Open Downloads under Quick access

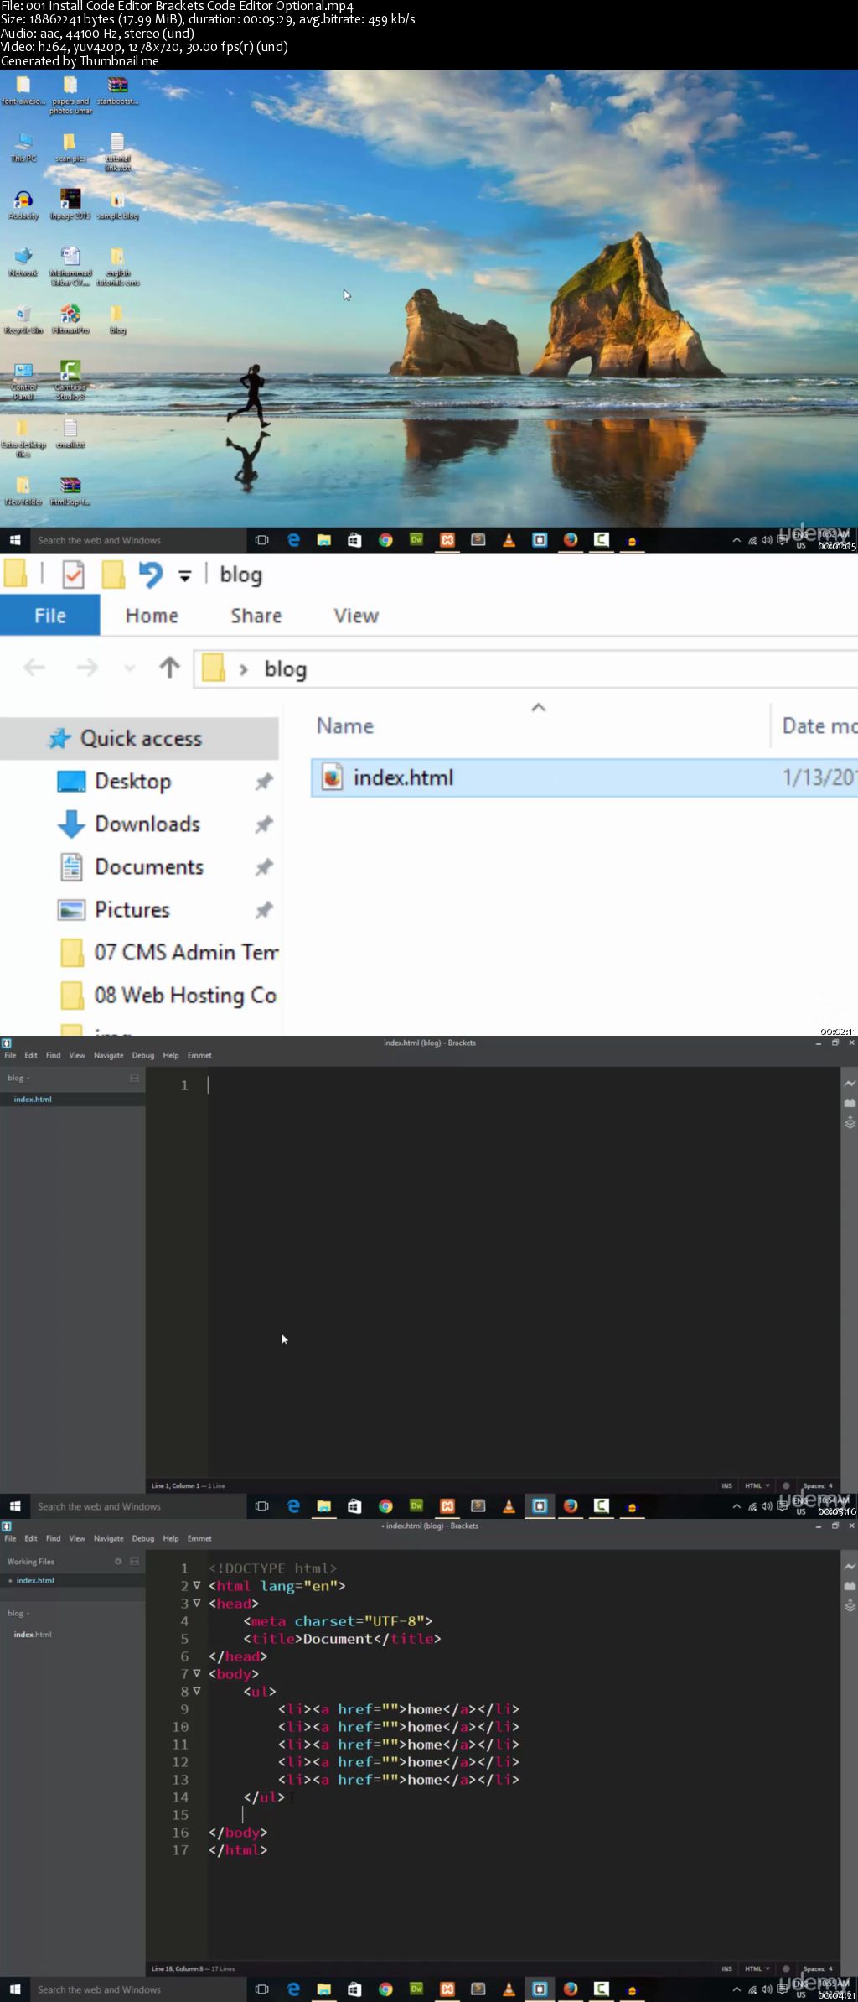point(147,824)
